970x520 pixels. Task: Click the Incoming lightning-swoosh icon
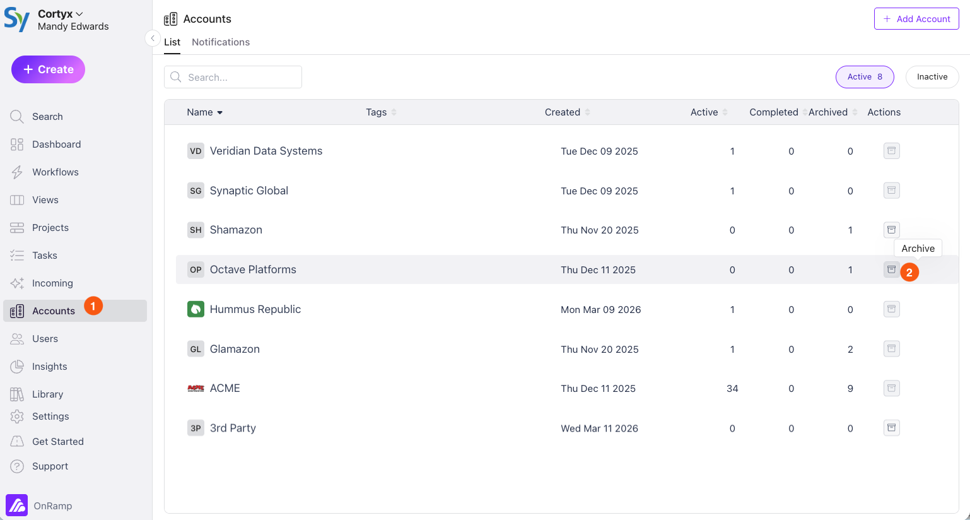pyautogui.click(x=16, y=283)
